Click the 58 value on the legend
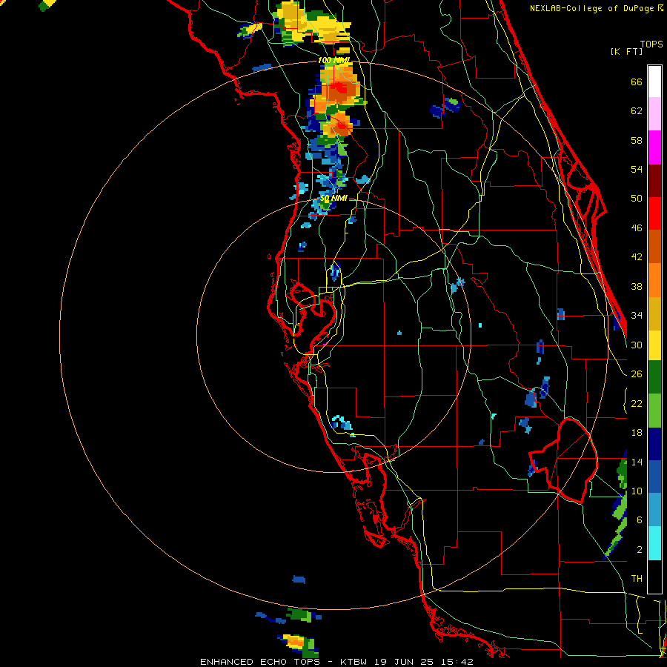Viewport: 667px width, 667px height. [637, 140]
